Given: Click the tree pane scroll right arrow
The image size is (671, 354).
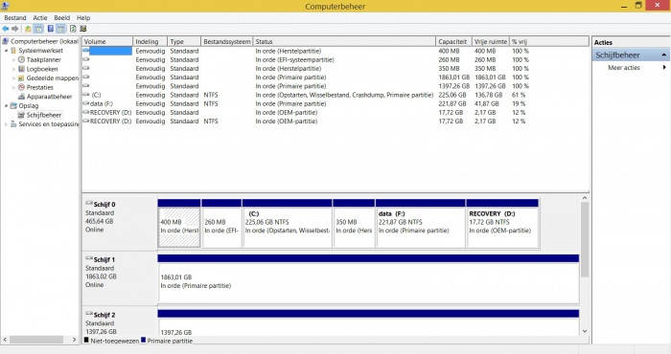Looking at the screenshot, I should (x=75, y=340).
